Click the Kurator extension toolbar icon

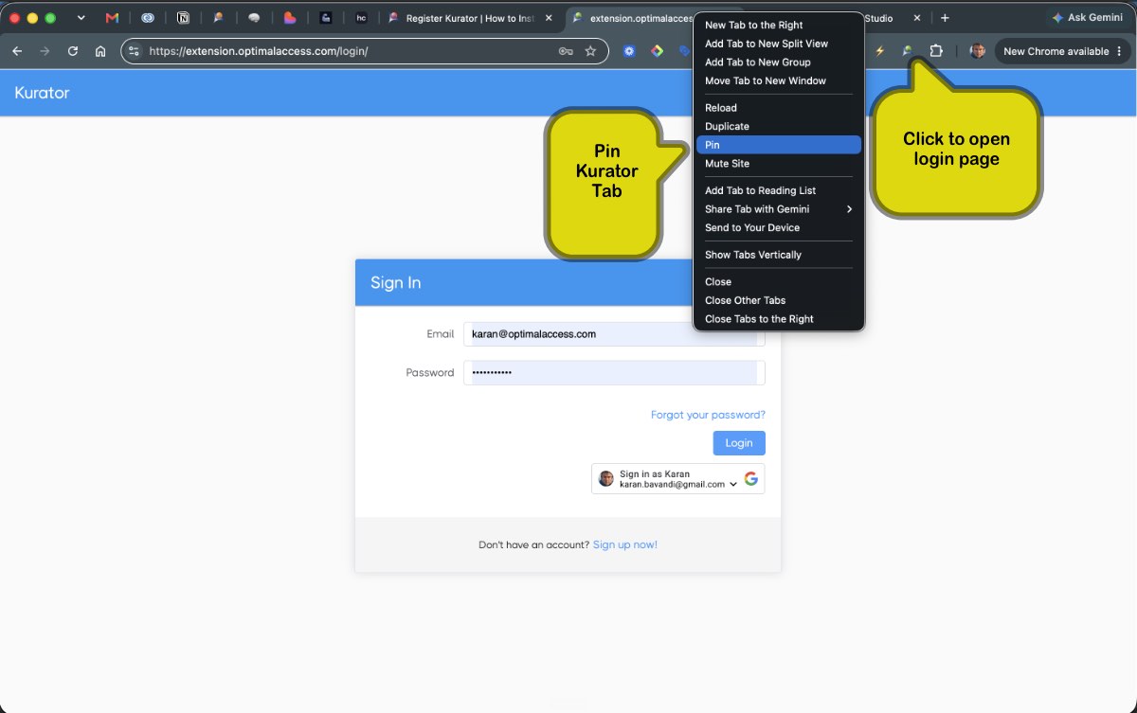[x=908, y=51]
